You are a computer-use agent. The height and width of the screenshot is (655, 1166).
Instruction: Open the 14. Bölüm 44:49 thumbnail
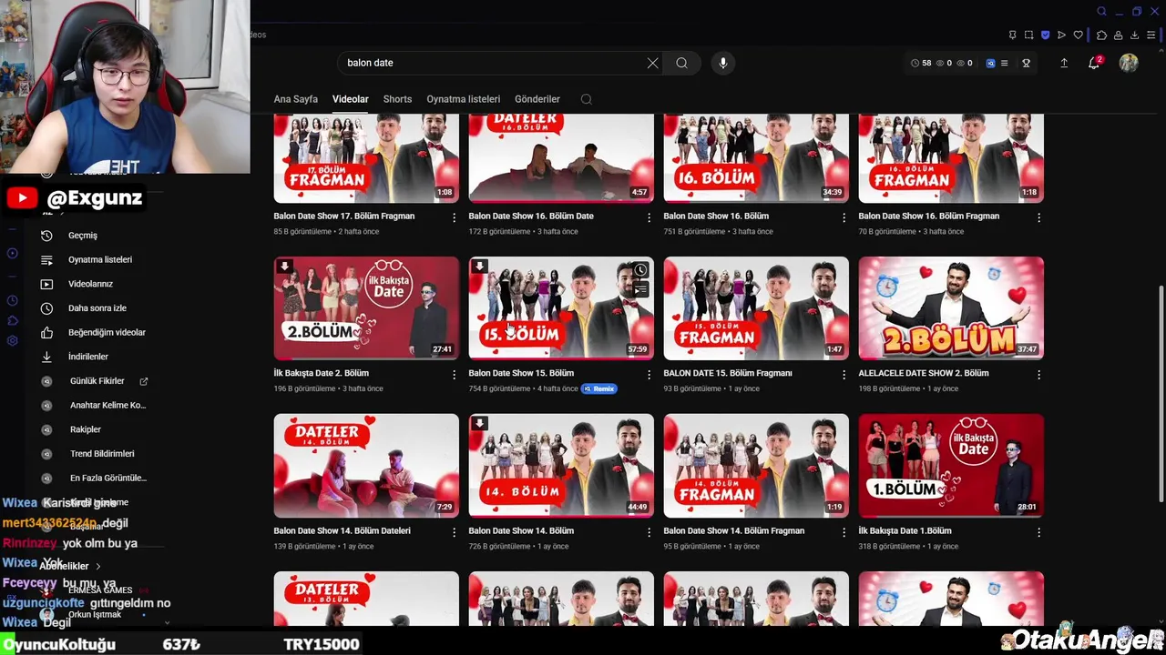(x=561, y=466)
